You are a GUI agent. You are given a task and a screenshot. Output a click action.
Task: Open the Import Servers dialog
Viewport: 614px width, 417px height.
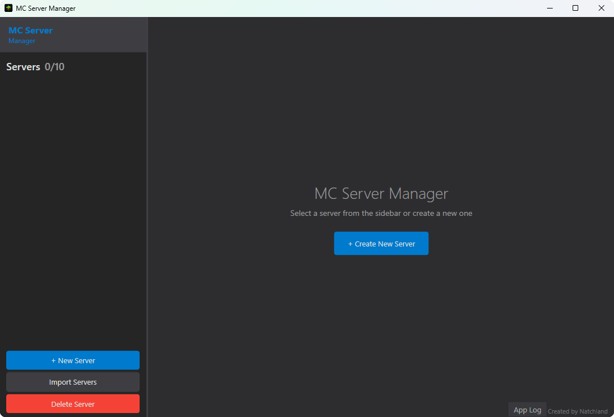tap(73, 382)
